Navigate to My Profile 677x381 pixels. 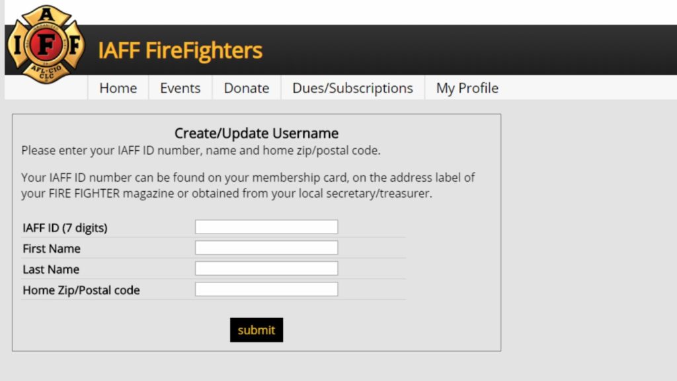pos(467,88)
